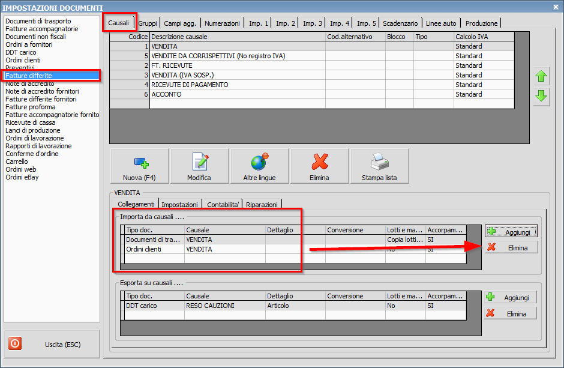Select the Scadenzario tab

(400, 23)
